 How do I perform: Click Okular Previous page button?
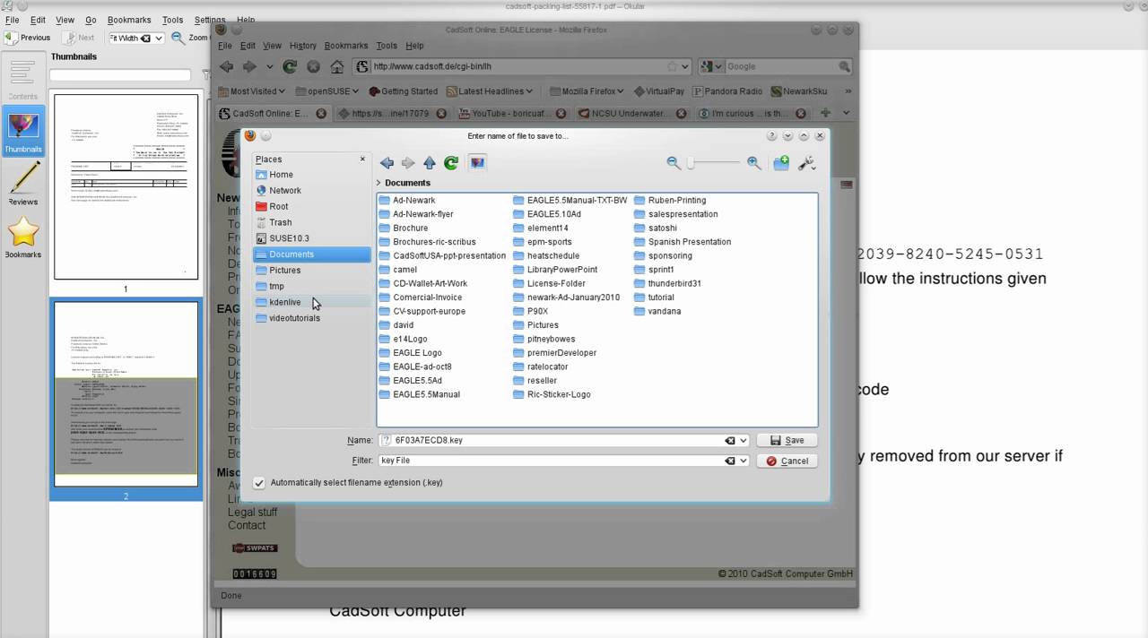click(28, 39)
